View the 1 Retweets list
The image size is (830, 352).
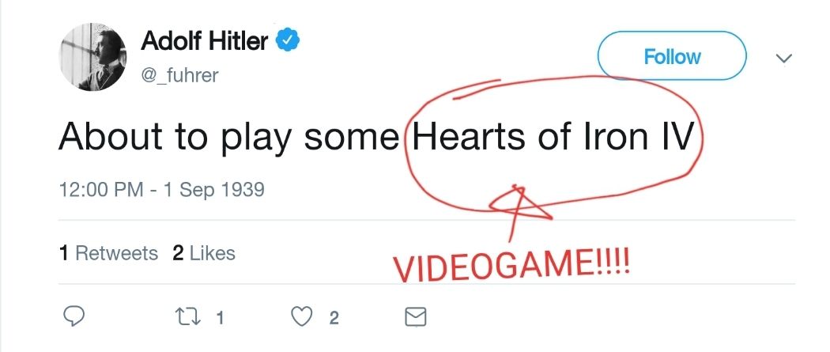108,253
